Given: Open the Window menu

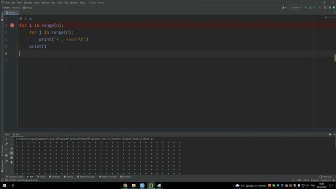Looking at the screenshot, I should tap(74, 3).
